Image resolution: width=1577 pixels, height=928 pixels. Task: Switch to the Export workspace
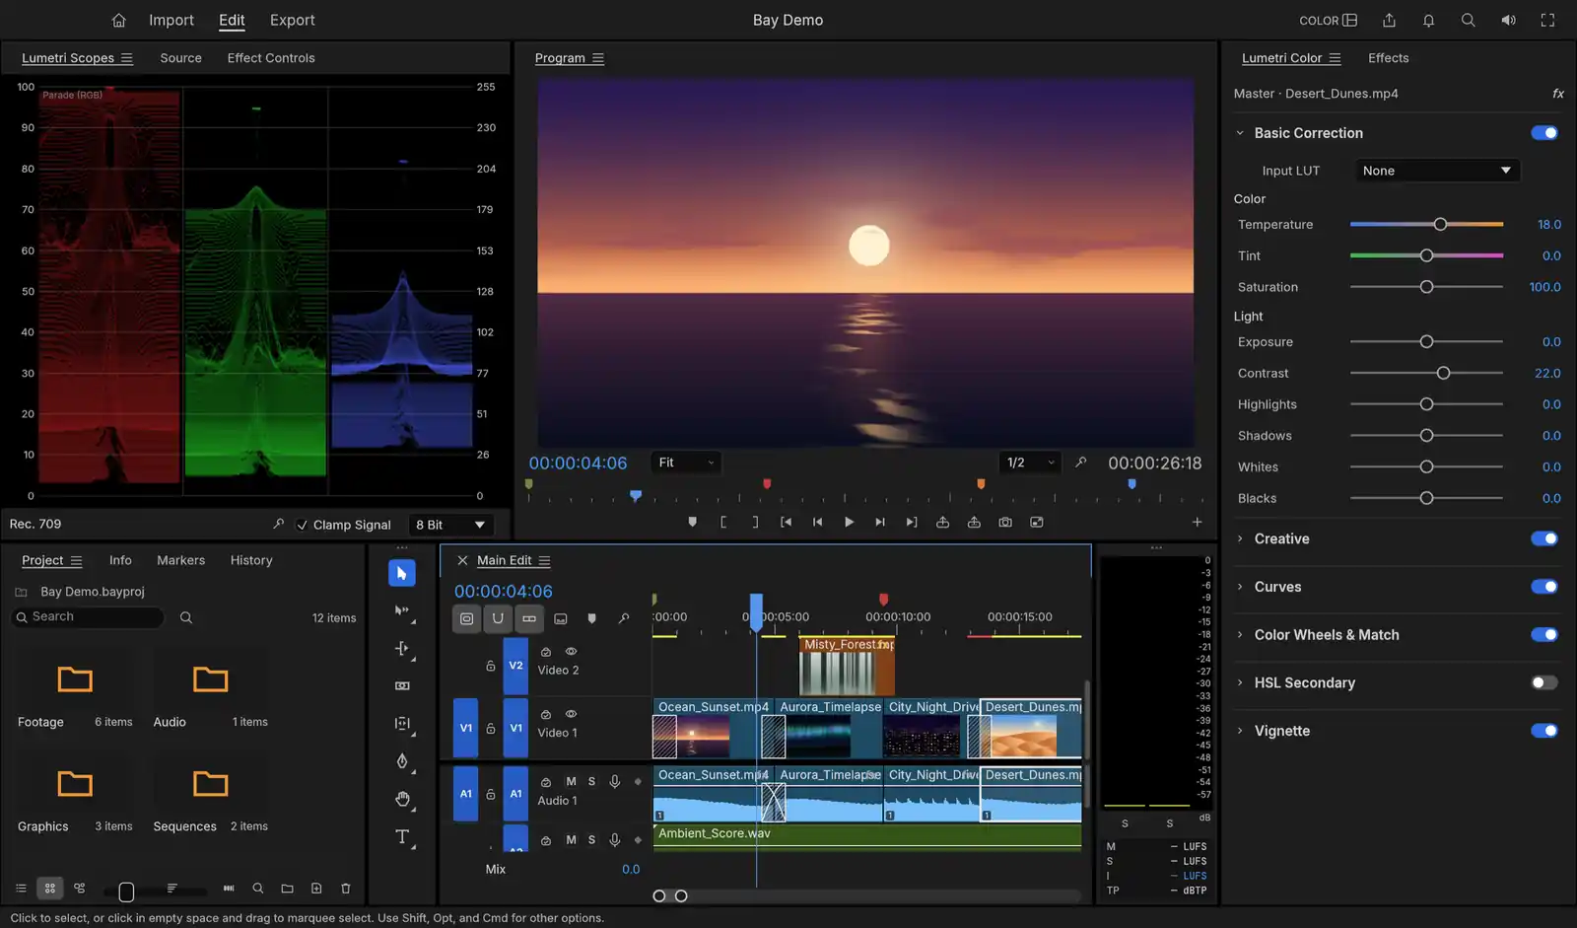coord(293,20)
